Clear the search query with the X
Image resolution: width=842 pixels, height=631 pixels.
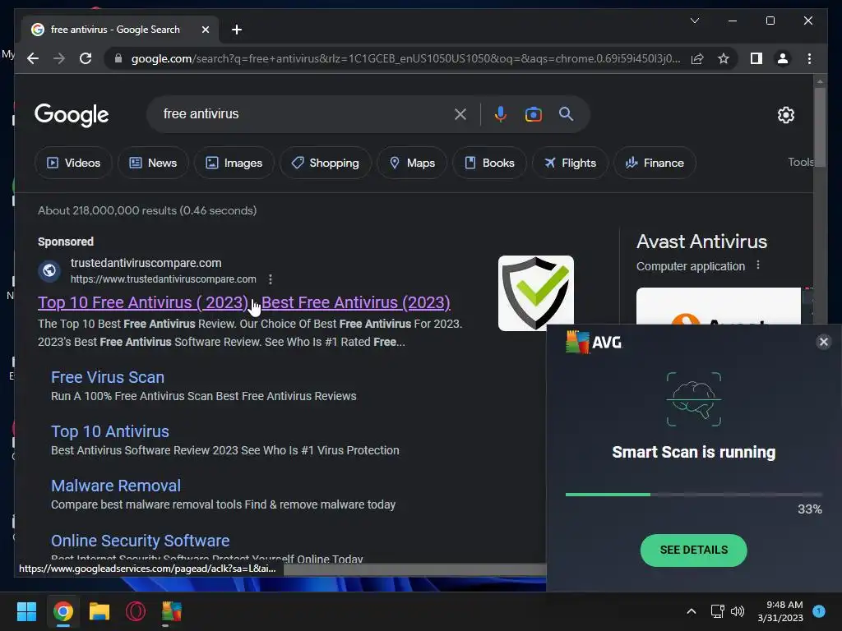tap(460, 113)
